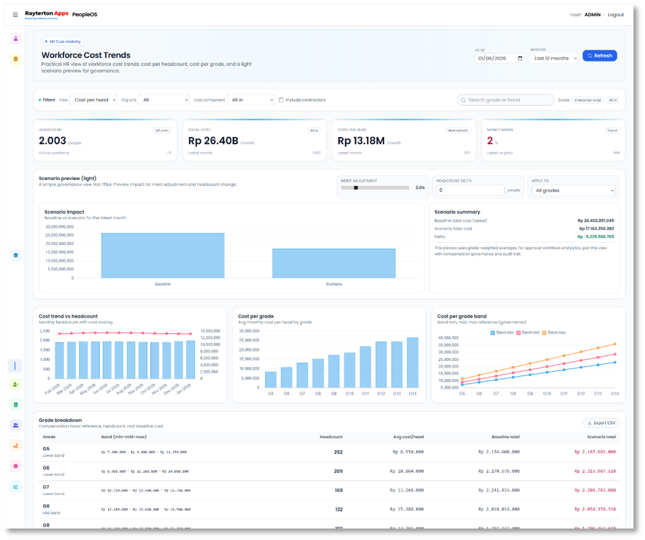Select the cyan analytics chart icon in the sidebar
Viewport: 645px width, 540px height.
(15, 486)
